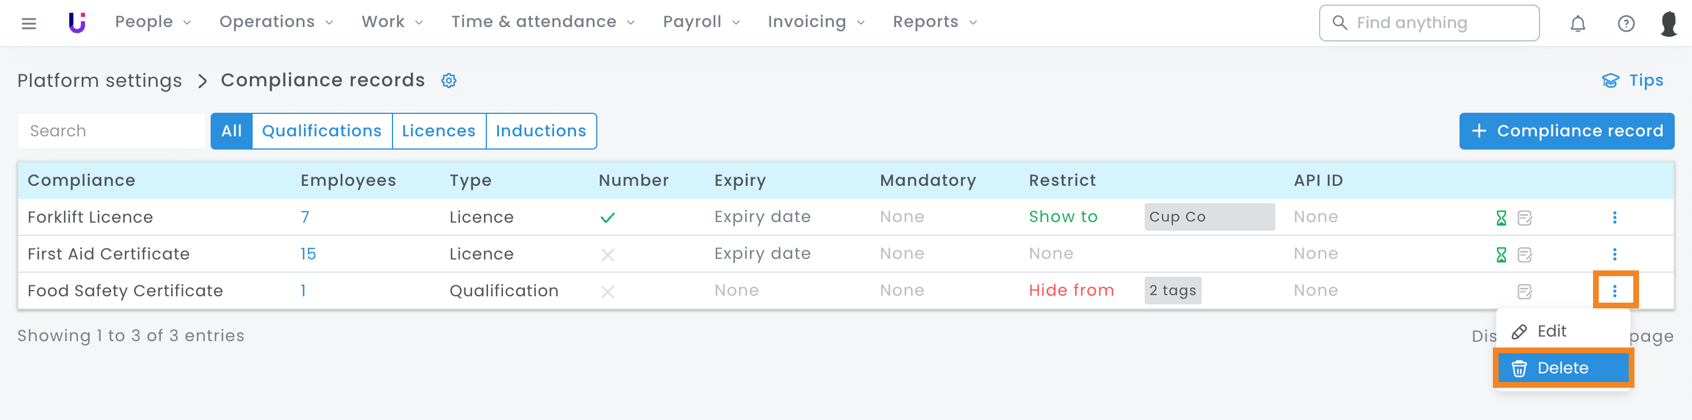The width and height of the screenshot is (1692, 420).
Task: Expand the People dropdown menu
Action: tap(153, 22)
